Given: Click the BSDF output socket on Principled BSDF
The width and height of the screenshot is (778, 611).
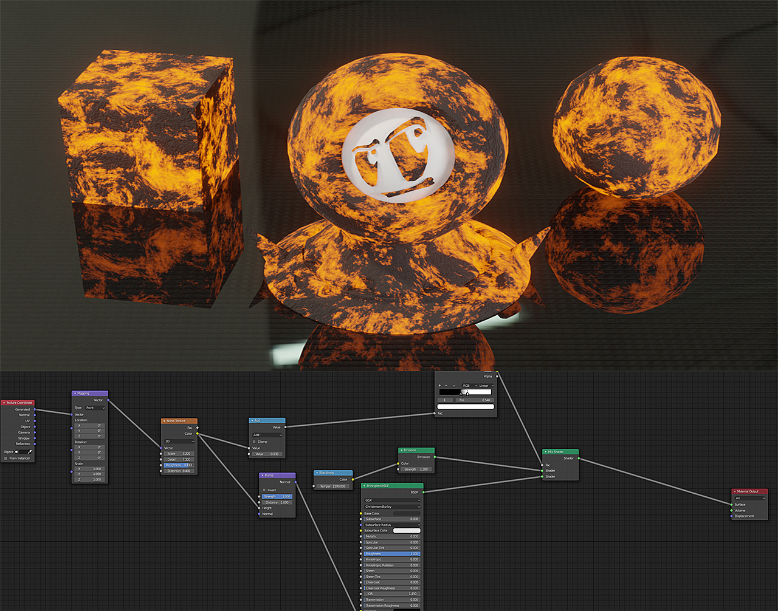Looking at the screenshot, I should click(424, 493).
